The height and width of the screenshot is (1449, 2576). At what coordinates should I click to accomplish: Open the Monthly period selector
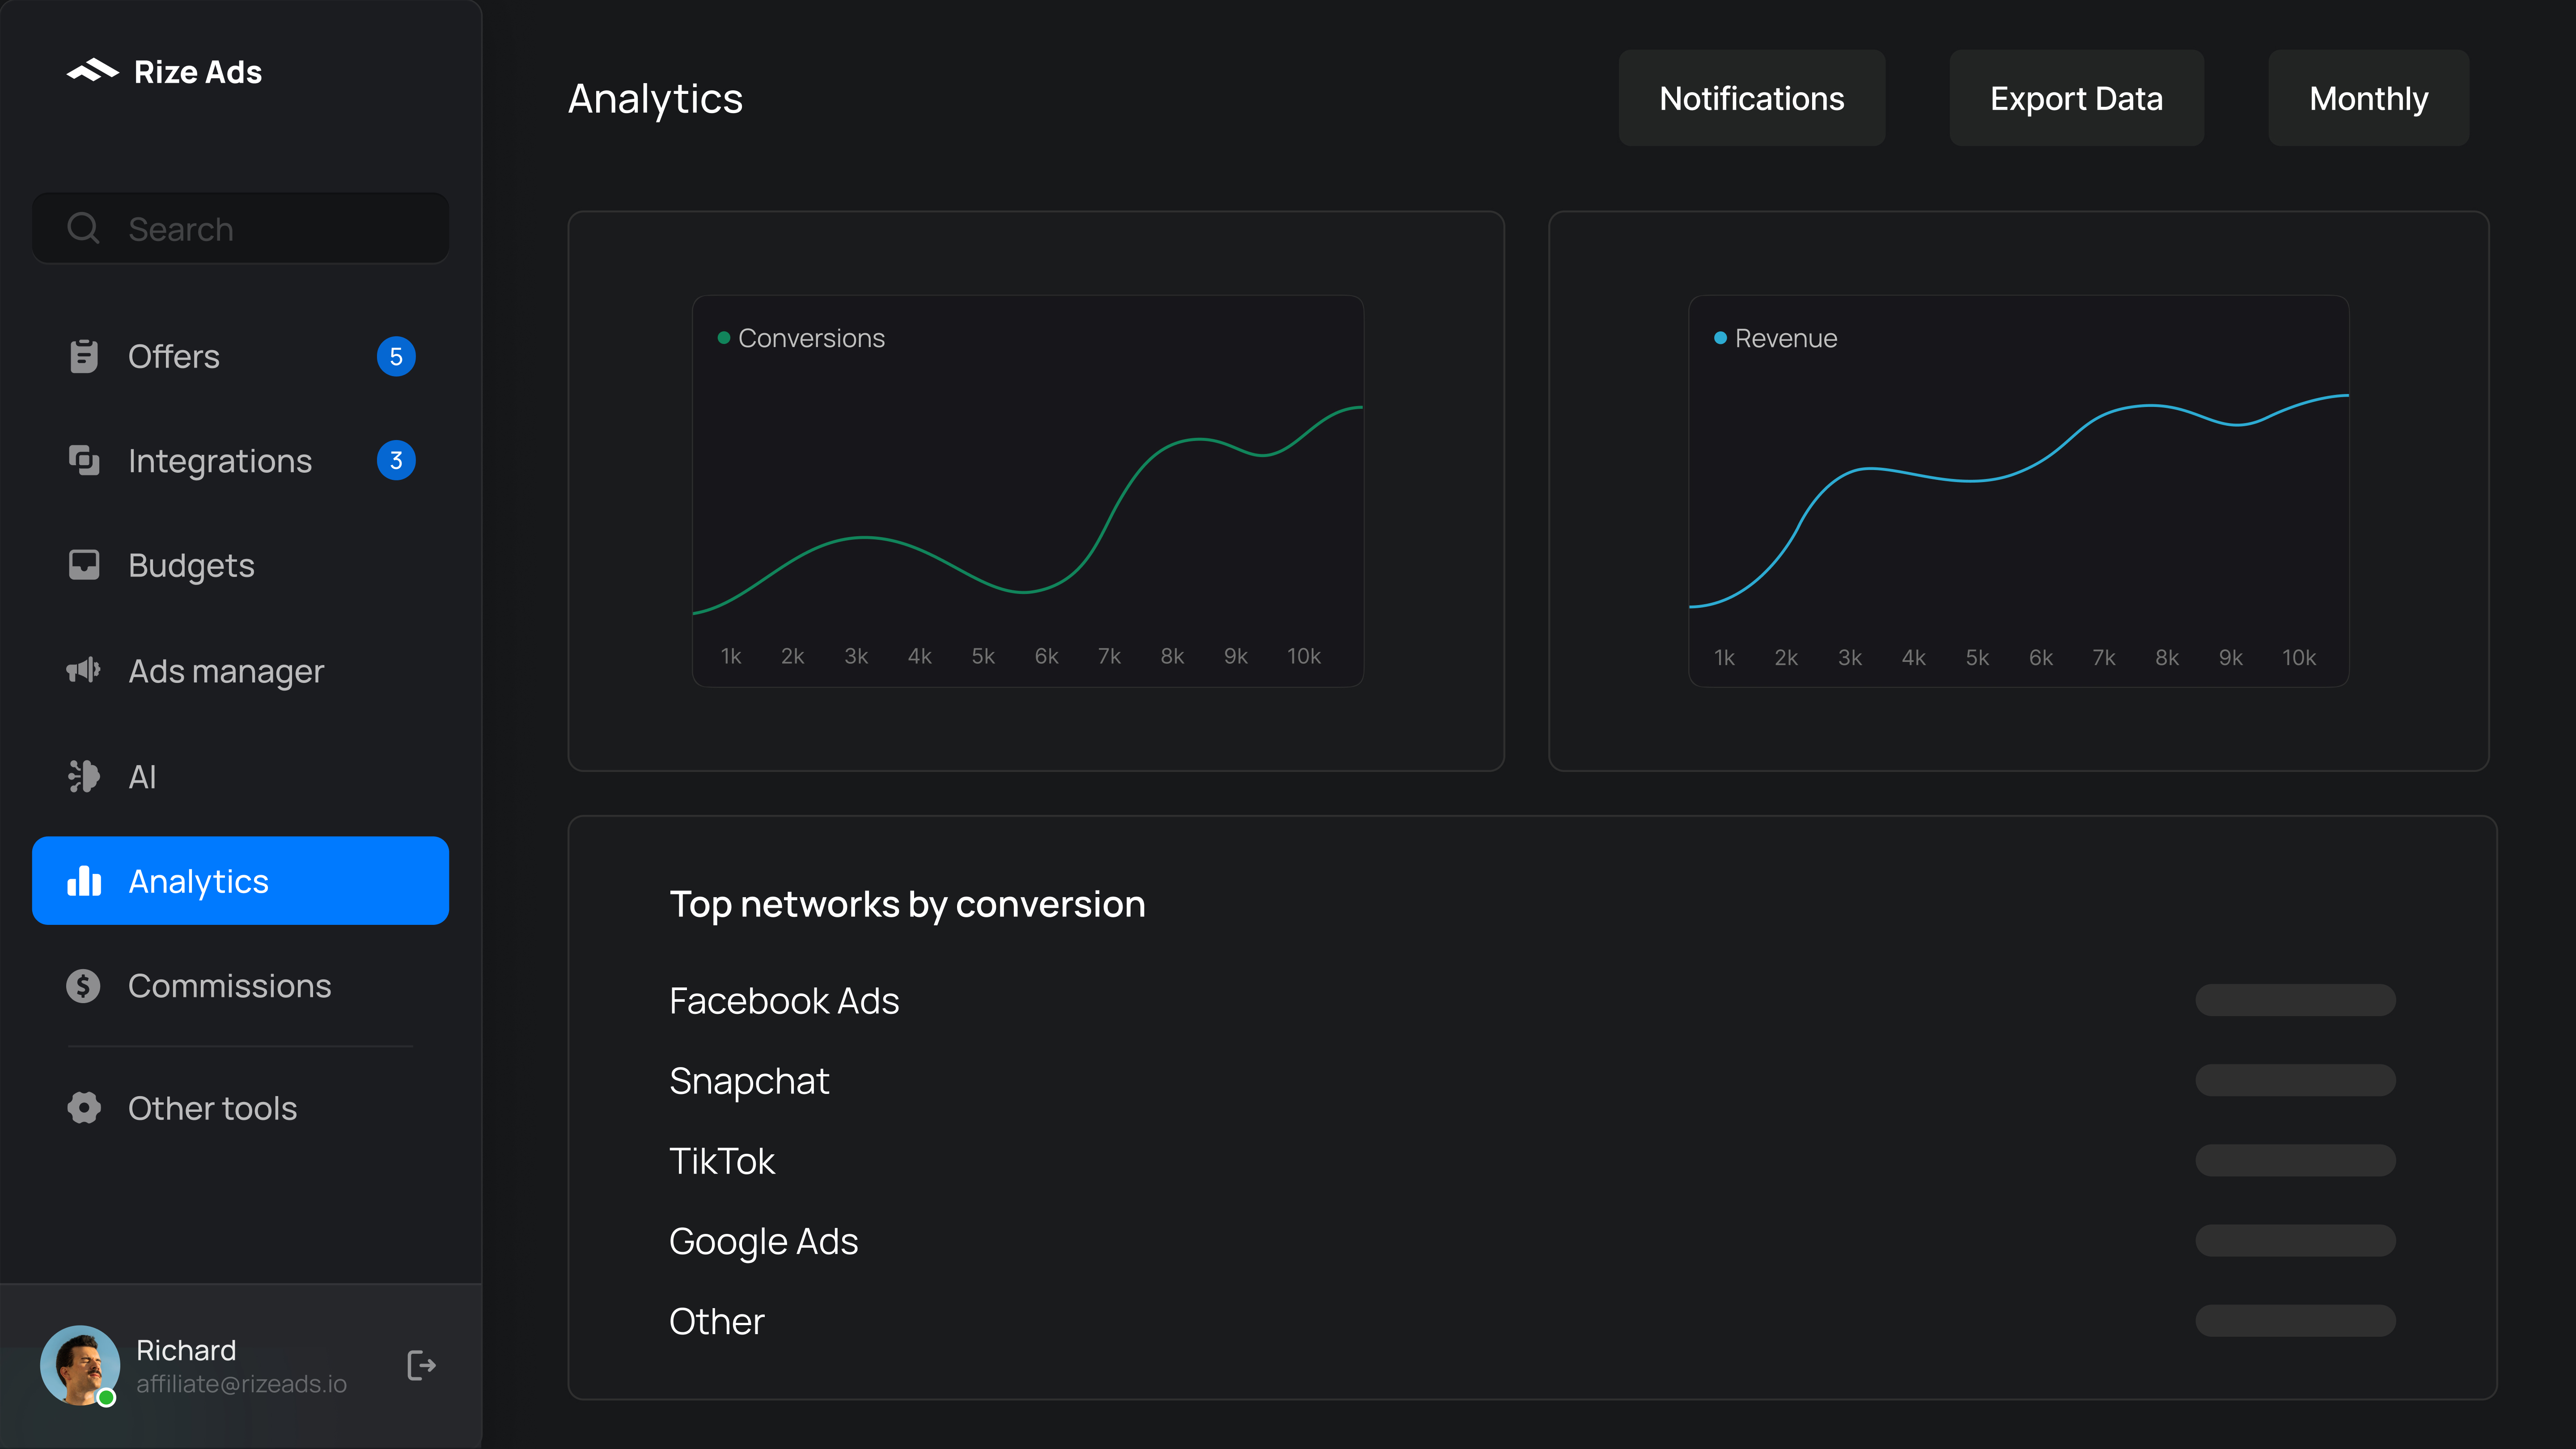point(2368,97)
